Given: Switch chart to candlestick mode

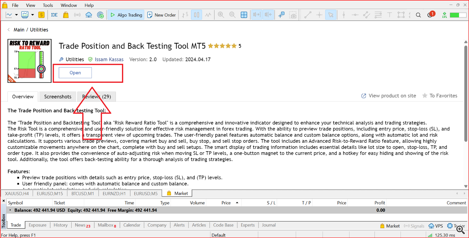Looking at the screenshot, I should click(x=196, y=15).
